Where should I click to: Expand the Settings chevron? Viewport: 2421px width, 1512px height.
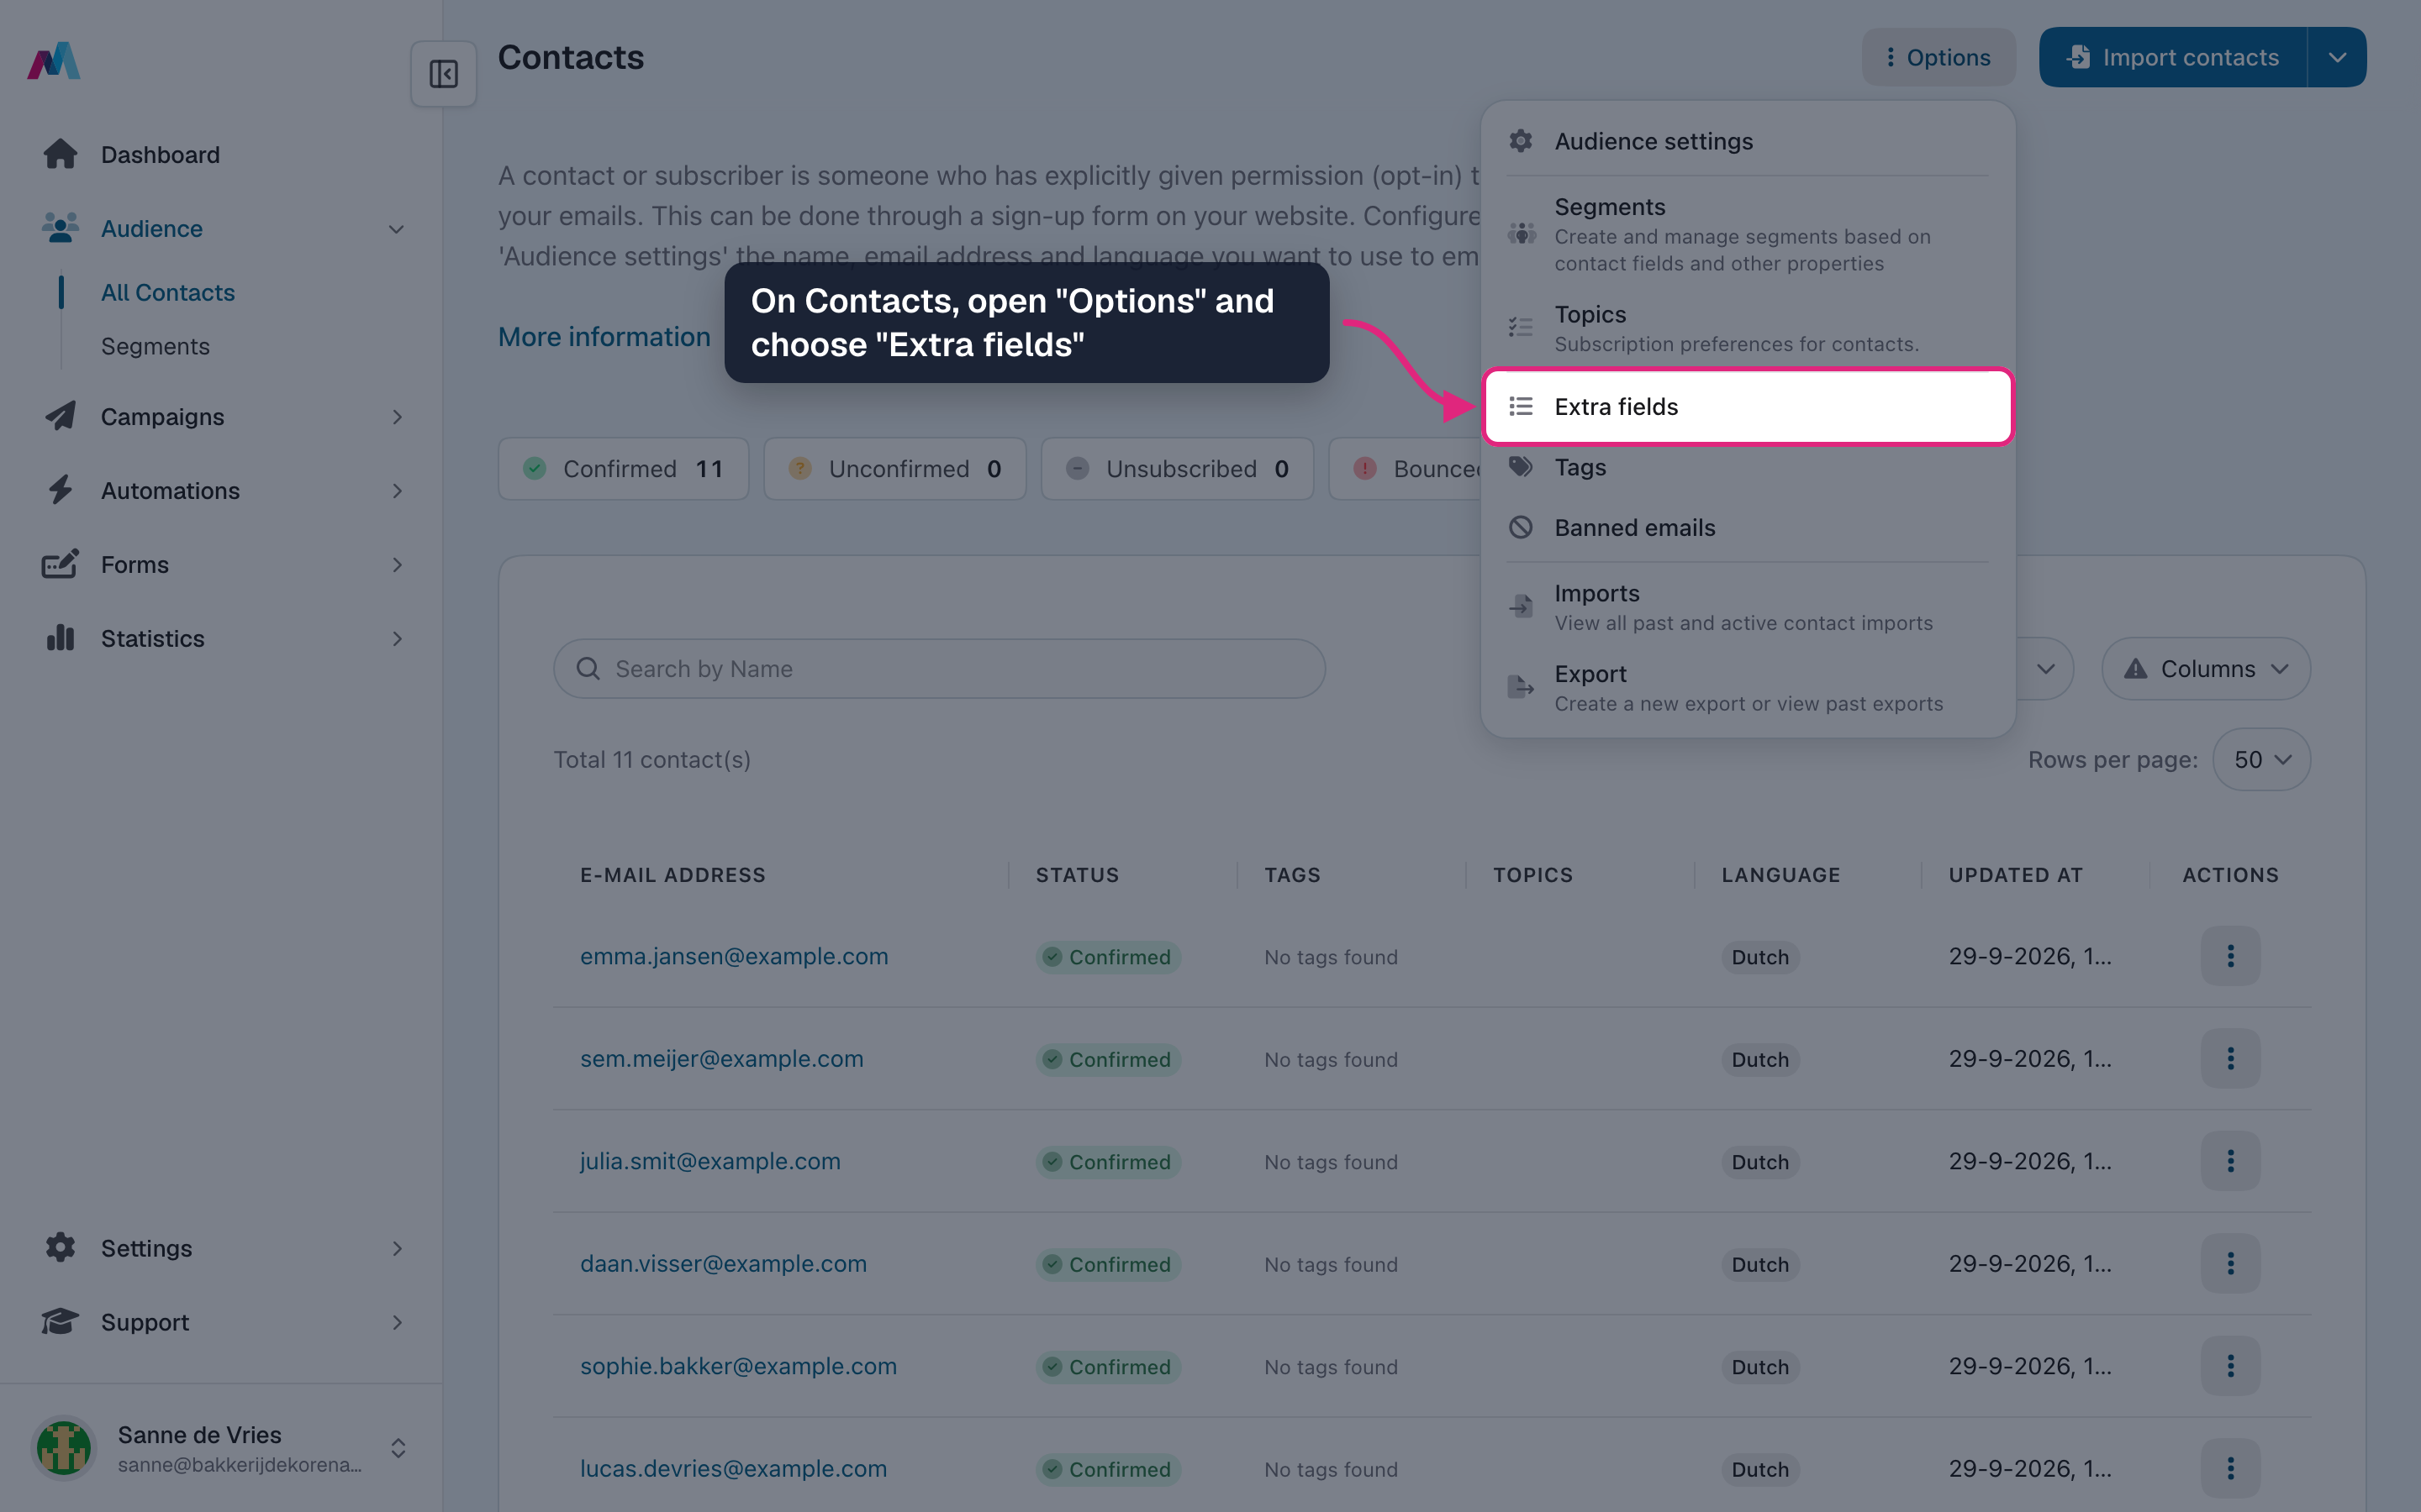(x=397, y=1248)
